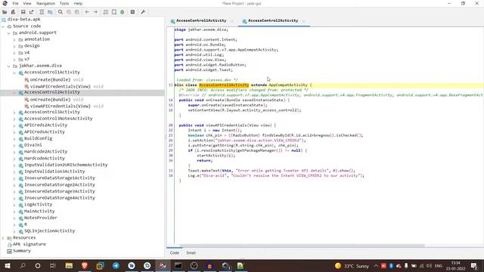This screenshot has width=484, height=272.
Task: Open File Explorer from taskbar
Action: pos(69,265)
